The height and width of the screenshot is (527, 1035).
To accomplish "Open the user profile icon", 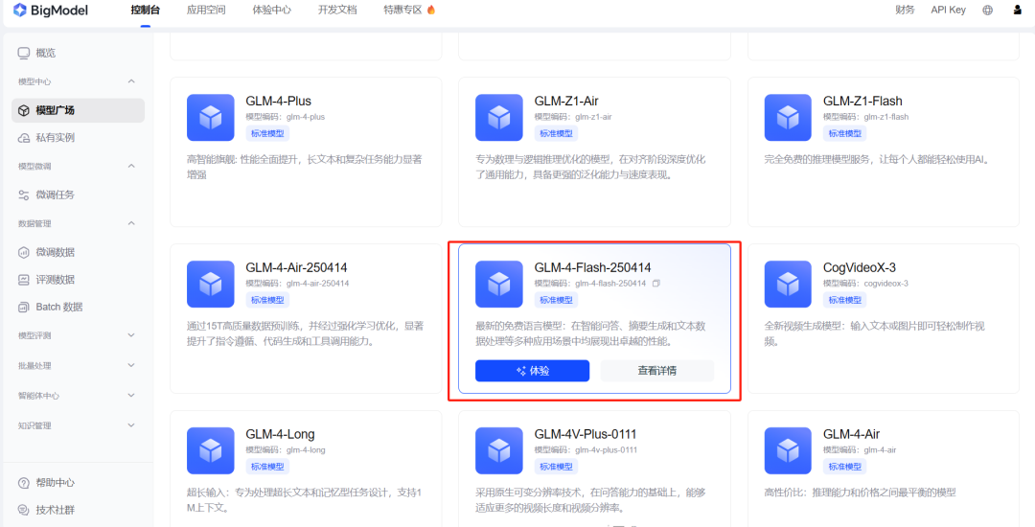I will pyautogui.click(x=1017, y=10).
